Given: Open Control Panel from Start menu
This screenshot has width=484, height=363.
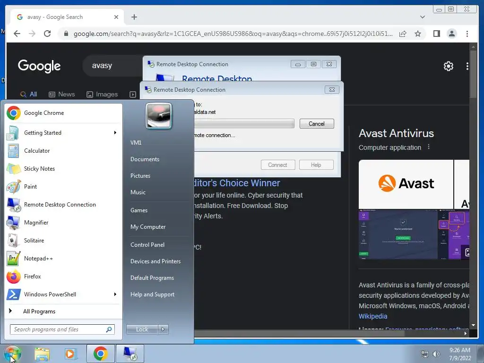Looking at the screenshot, I should coord(147,245).
